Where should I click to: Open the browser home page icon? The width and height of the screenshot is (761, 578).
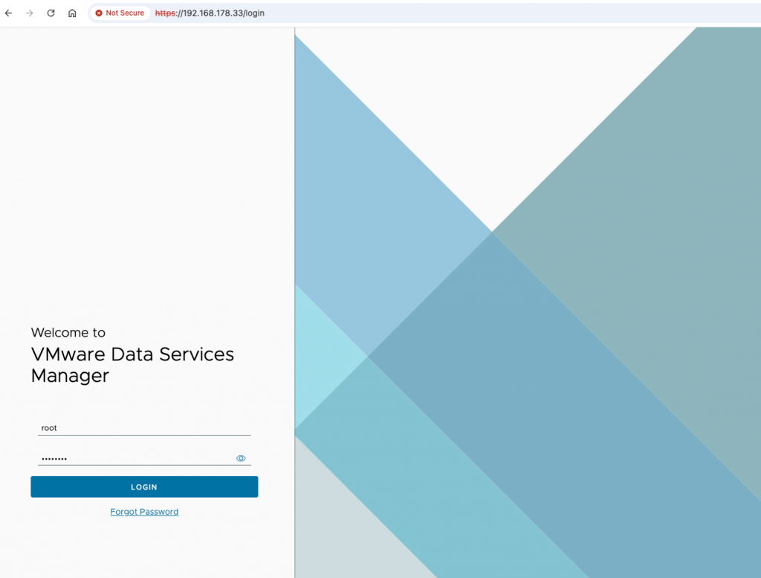click(72, 13)
